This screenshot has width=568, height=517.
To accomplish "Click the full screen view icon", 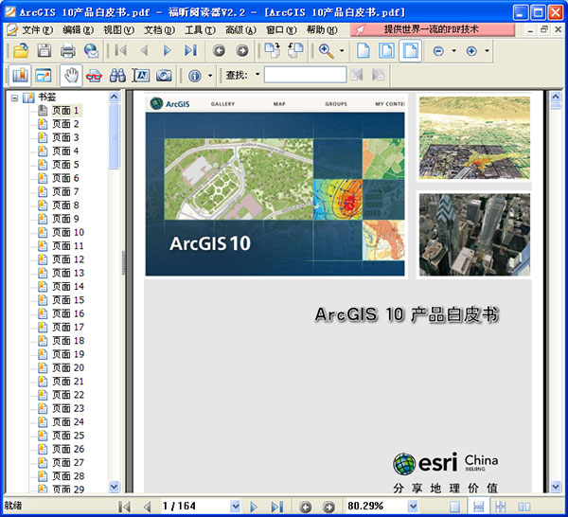I will [x=44, y=76].
